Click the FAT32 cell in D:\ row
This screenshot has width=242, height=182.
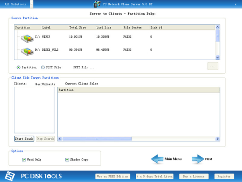(127, 50)
